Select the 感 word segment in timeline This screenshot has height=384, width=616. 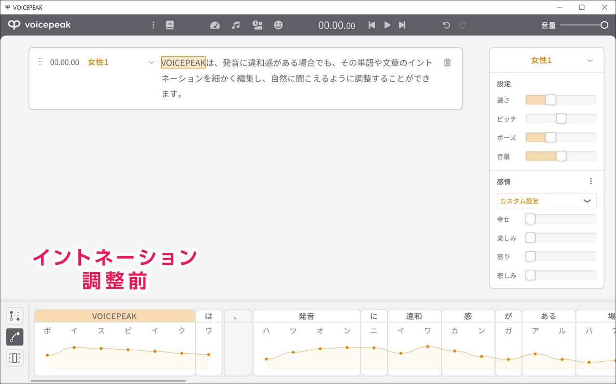pyautogui.click(x=468, y=316)
